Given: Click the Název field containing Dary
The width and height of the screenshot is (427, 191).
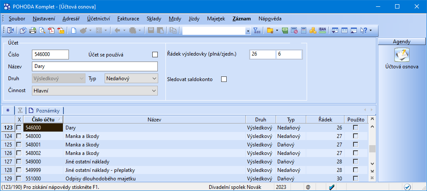Looking at the screenshot, I should click(x=95, y=66).
